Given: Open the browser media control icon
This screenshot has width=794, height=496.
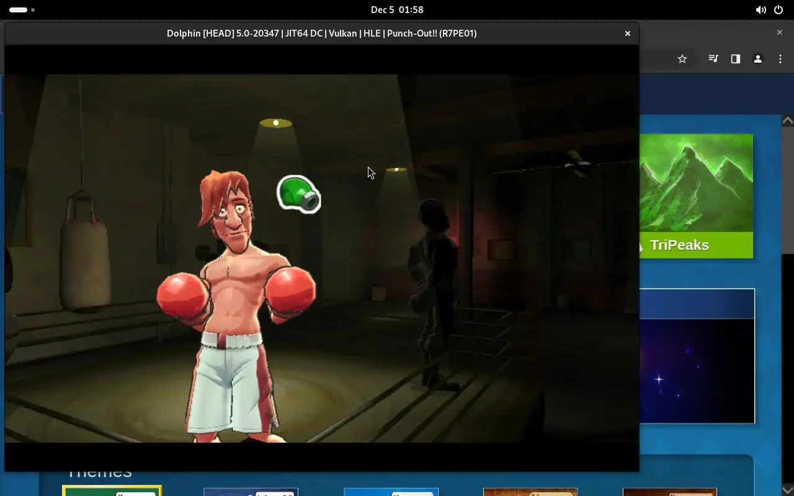Looking at the screenshot, I should (x=713, y=59).
